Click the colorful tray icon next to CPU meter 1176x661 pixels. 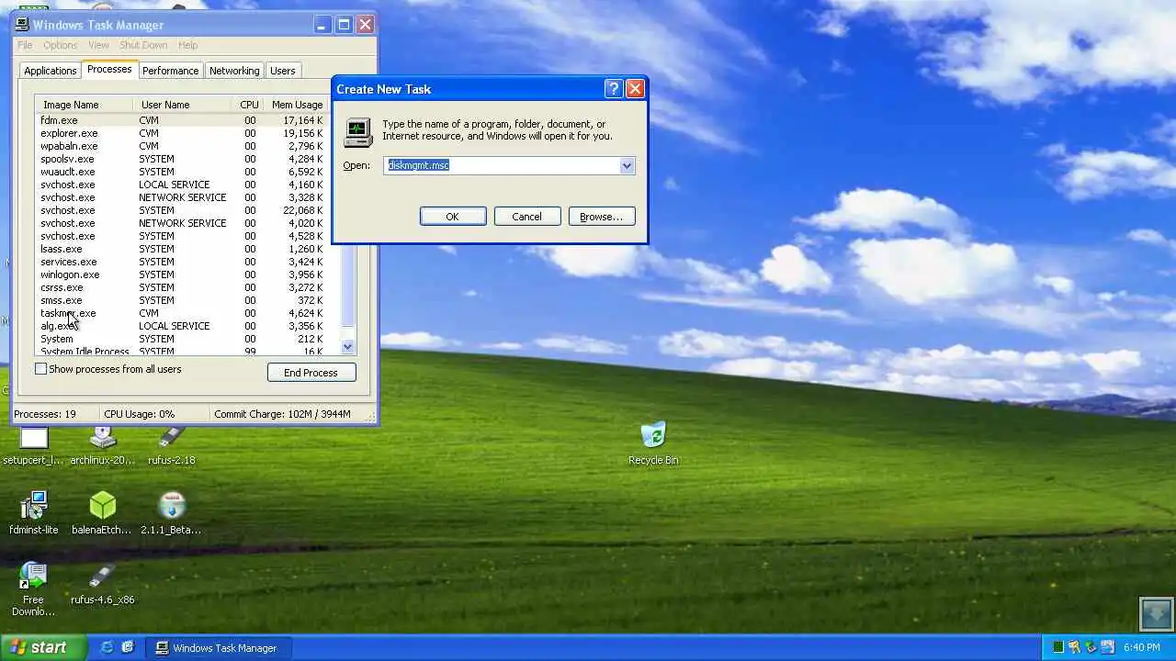[x=1075, y=647]
